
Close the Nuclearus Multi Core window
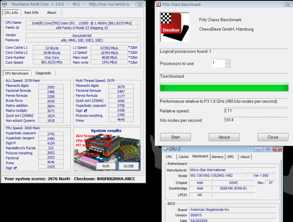140,4
